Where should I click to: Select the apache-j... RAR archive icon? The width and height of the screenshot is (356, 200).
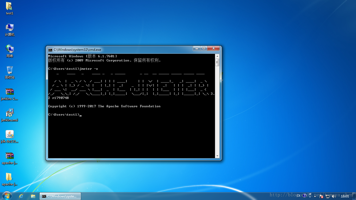(x=10, y=158)
